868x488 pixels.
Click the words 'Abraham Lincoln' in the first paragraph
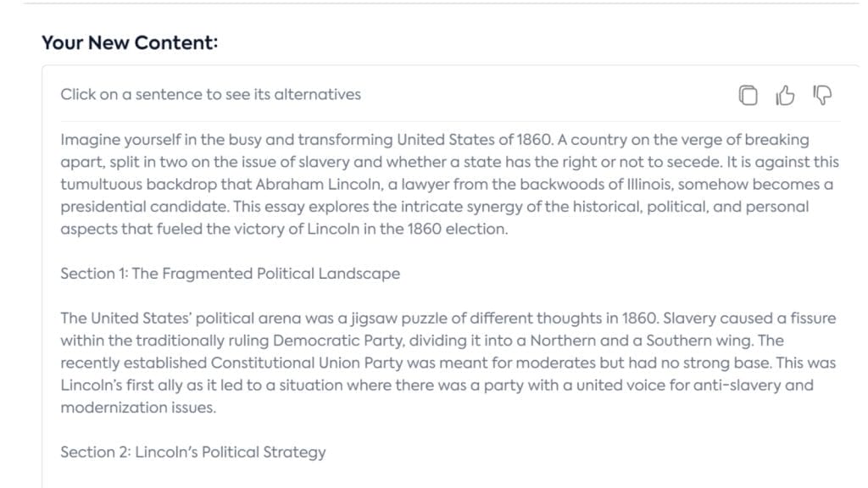319,184
